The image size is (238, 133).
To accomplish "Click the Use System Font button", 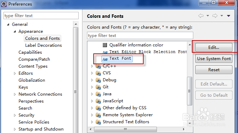I will [214, 59].
